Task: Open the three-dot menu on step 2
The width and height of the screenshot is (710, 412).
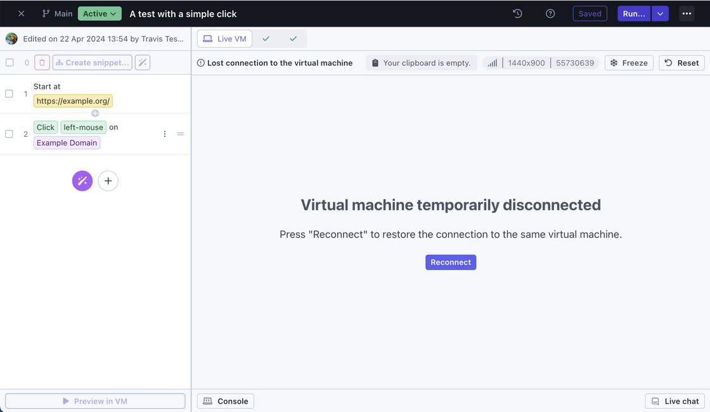Action: (x=165, y=134)
